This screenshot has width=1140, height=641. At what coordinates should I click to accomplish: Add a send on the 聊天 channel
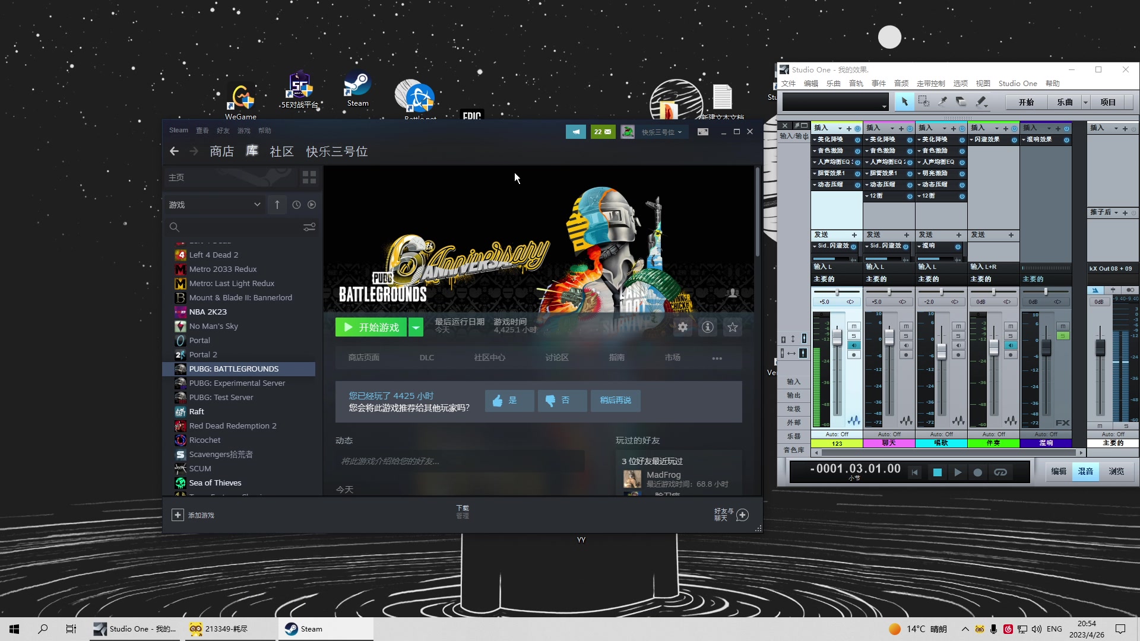click(x=907, y=235)
